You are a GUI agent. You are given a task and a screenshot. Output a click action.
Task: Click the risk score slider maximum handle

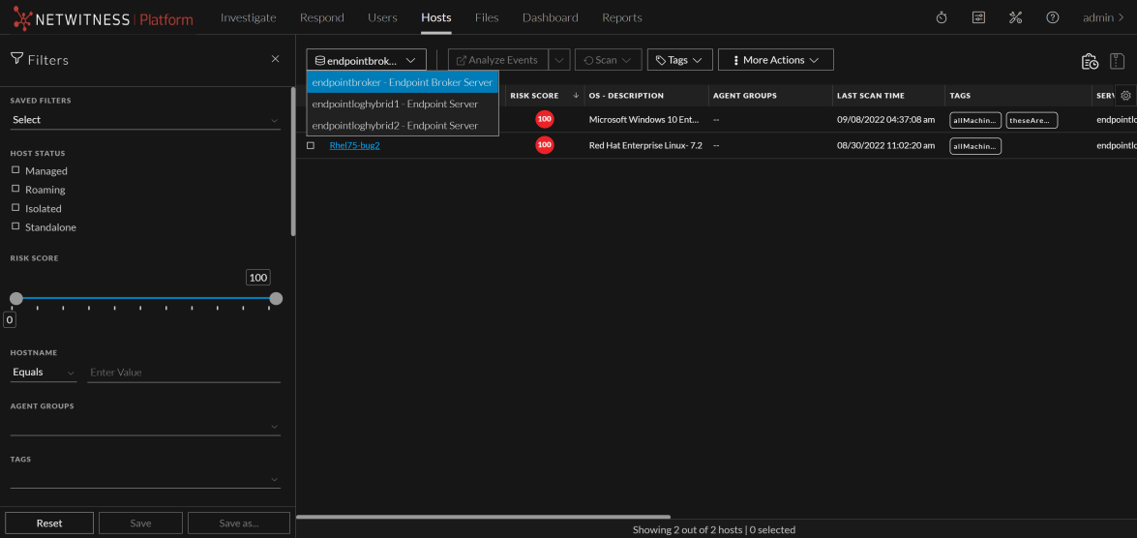point(276,299)
